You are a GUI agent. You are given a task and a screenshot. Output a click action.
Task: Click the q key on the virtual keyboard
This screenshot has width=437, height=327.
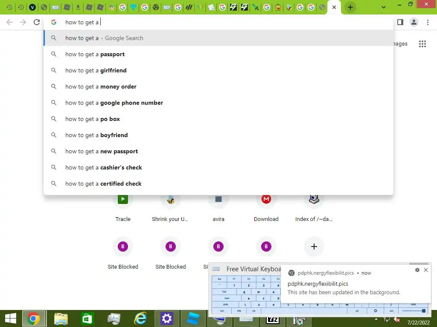pos(244,292)
